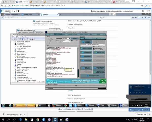Image resolution: width=152 pixels, height=122 pixels.
Task: Open Действие menu in Device Manager
Action: pos(18,37)
